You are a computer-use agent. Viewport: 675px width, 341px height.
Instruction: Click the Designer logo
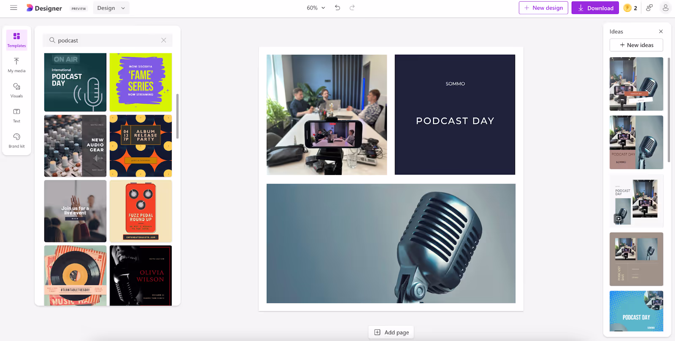pyautogui.click(x=44, y=8)
